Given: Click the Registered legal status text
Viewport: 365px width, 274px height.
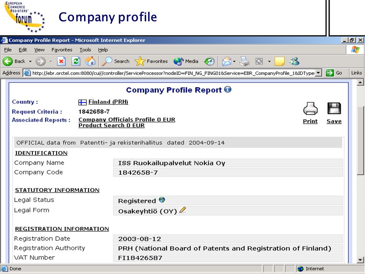Looking at the screenshot, I should [137, 201].
